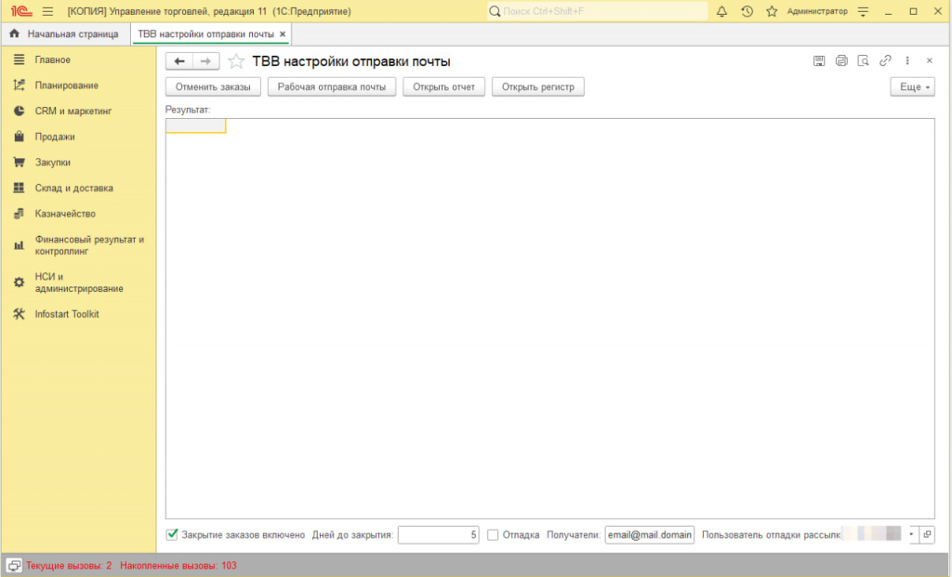
Task: Click the Закупки cart icon
Action: [19, 163]
